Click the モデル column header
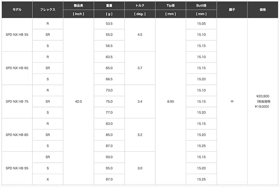 17,10
